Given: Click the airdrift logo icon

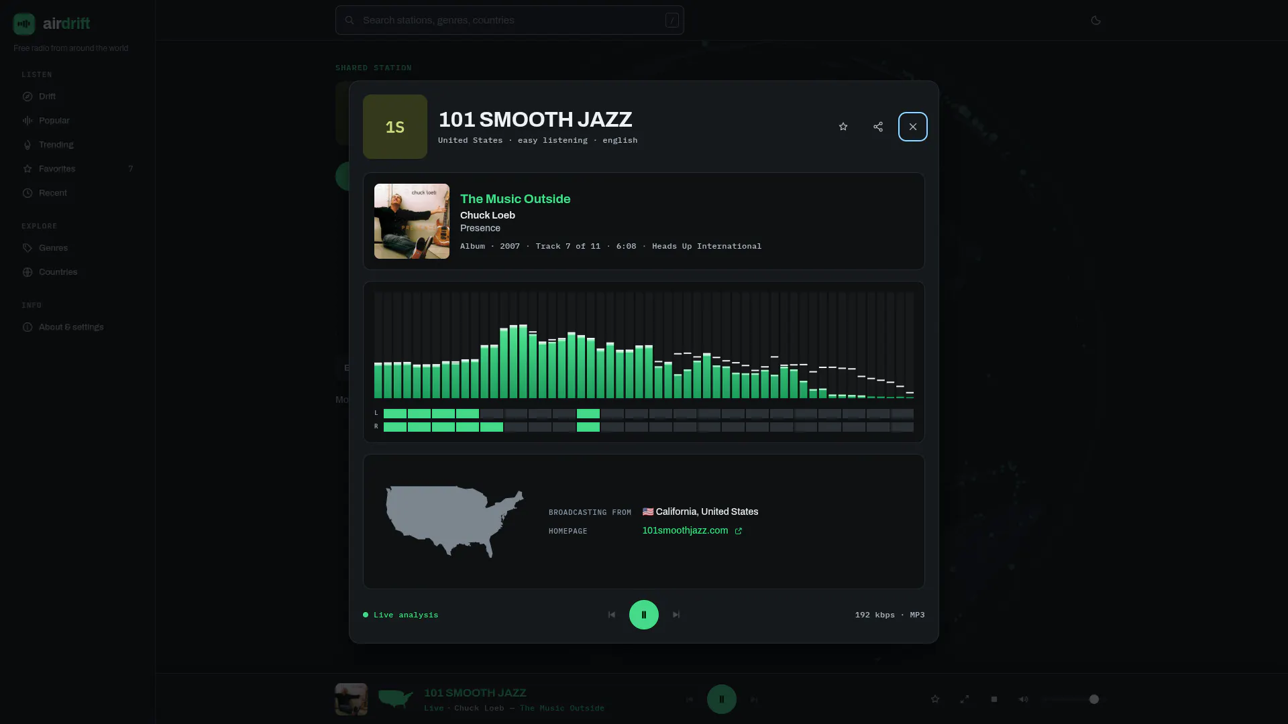Looking at the screenshot, I should (24, 23).
